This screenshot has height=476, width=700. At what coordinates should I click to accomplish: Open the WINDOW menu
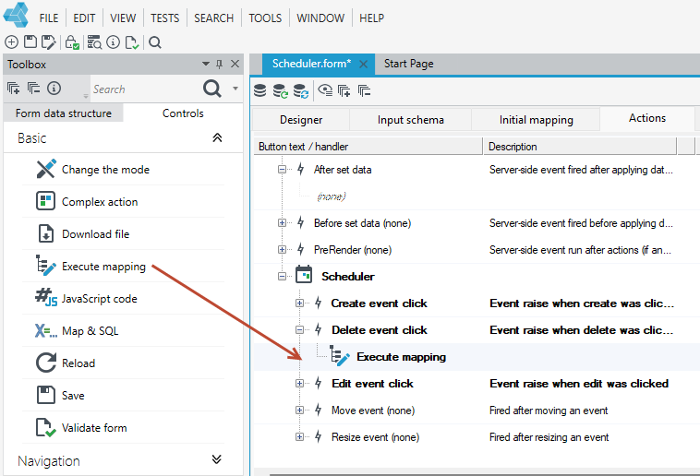click(x=320, y=18)
